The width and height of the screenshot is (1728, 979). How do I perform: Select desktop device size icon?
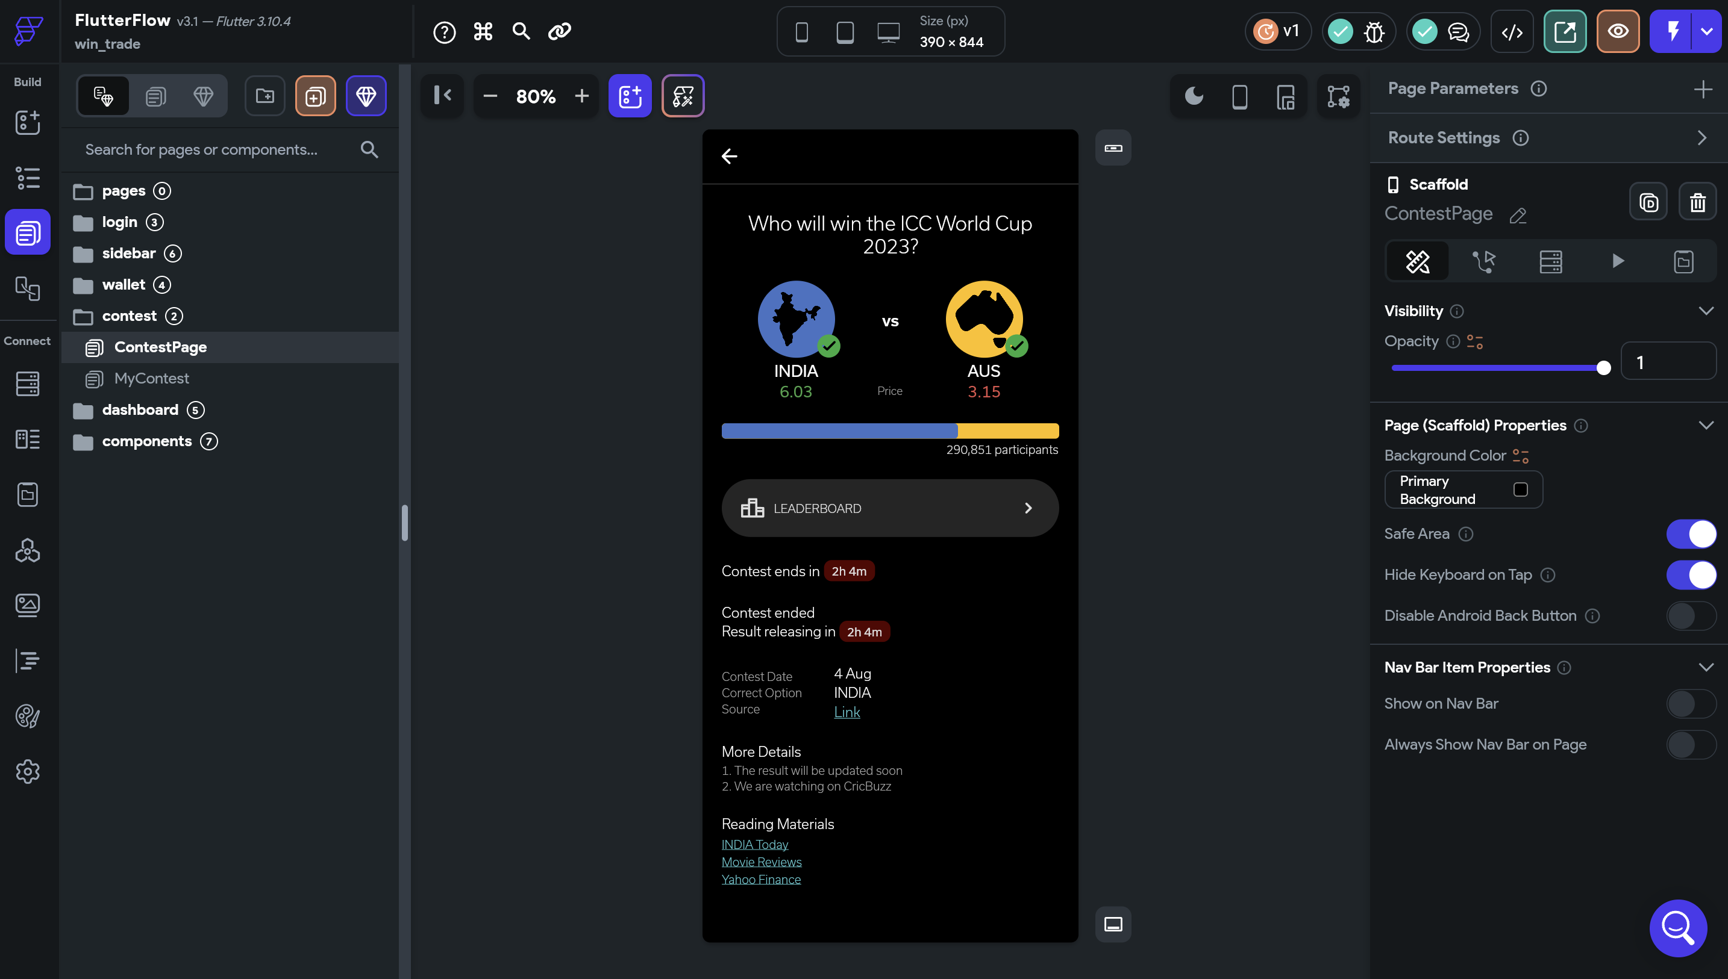pos(889,31)
